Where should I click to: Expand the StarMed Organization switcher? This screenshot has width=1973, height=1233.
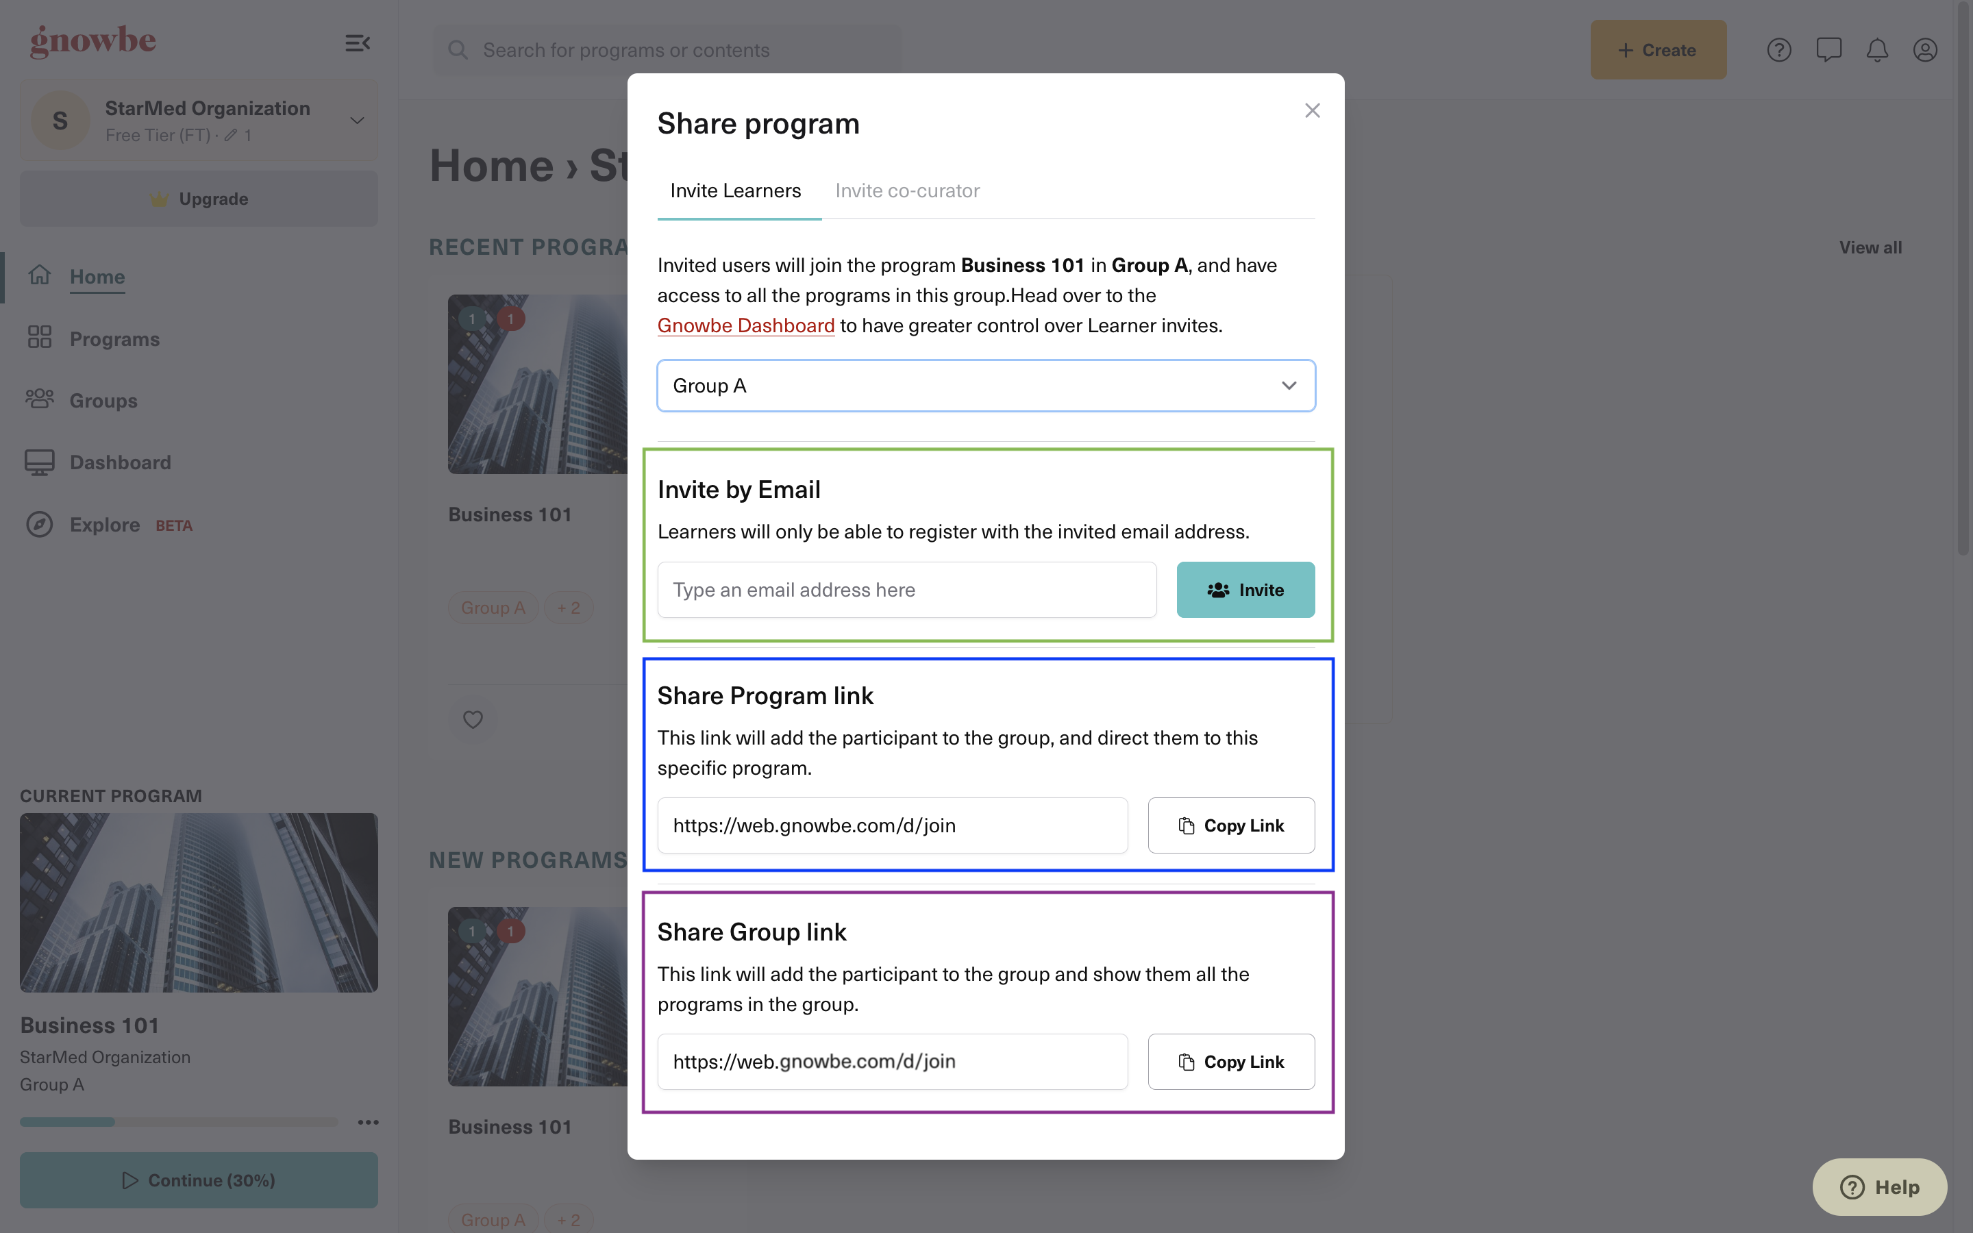pos(198,121)
